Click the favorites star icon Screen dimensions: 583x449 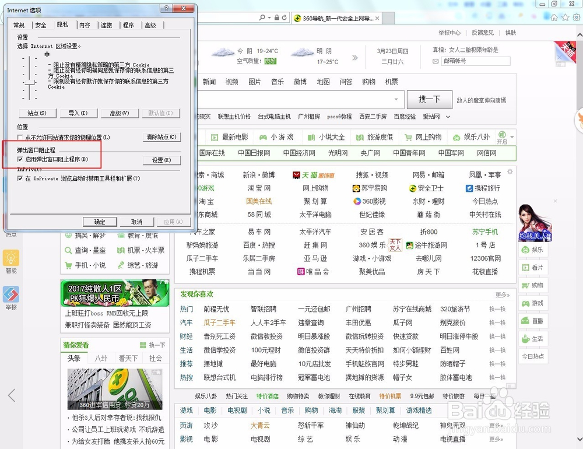coord(566,17)
